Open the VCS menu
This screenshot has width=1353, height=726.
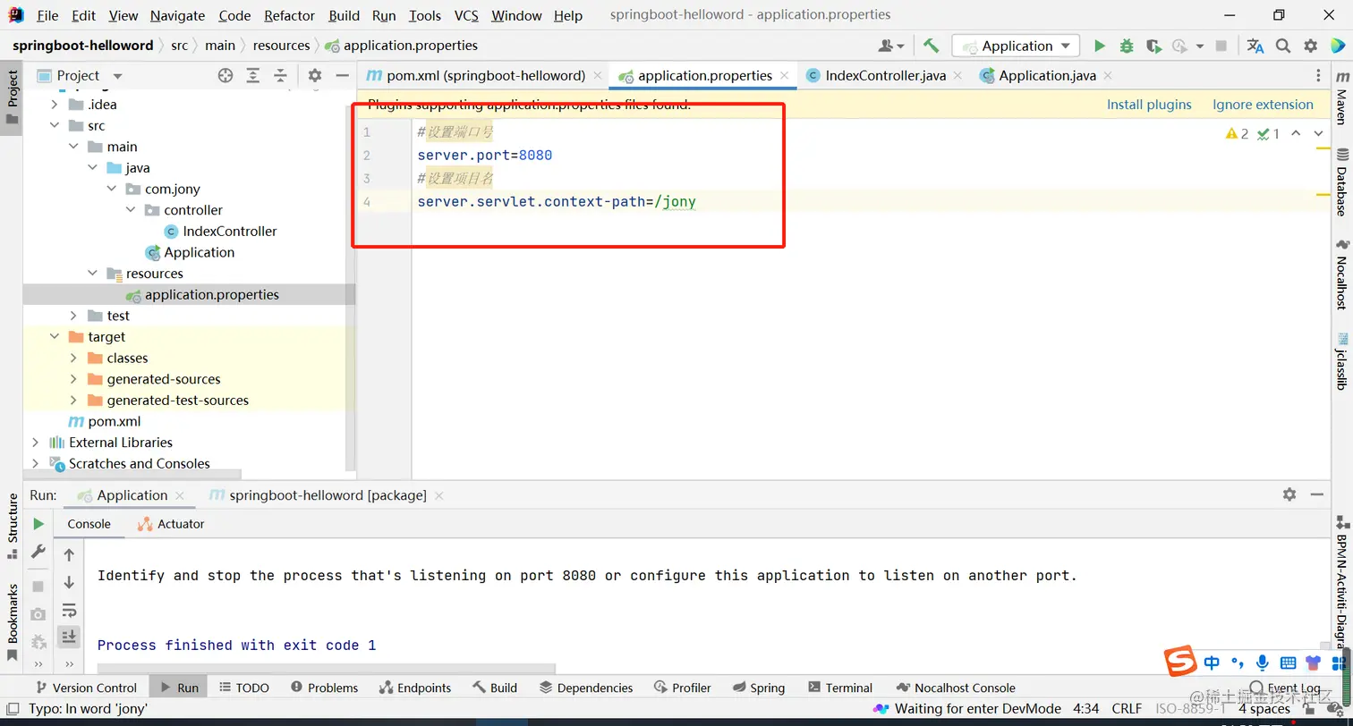point(466,15)
